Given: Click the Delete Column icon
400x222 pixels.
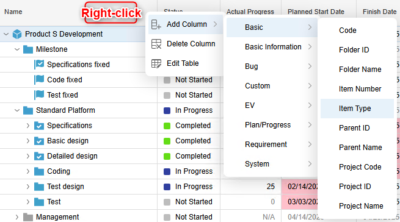Looking at the screenshot, I should pyautogui.click(x=156, y=44).
